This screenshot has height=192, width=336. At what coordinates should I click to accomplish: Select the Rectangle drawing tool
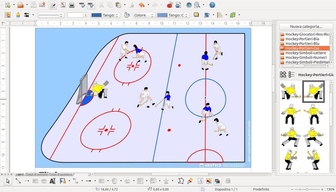(x=35, y=181)
